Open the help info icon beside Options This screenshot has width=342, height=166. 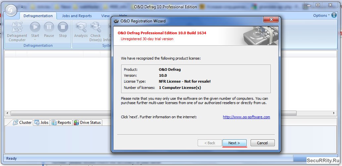(x=334, y=15)
